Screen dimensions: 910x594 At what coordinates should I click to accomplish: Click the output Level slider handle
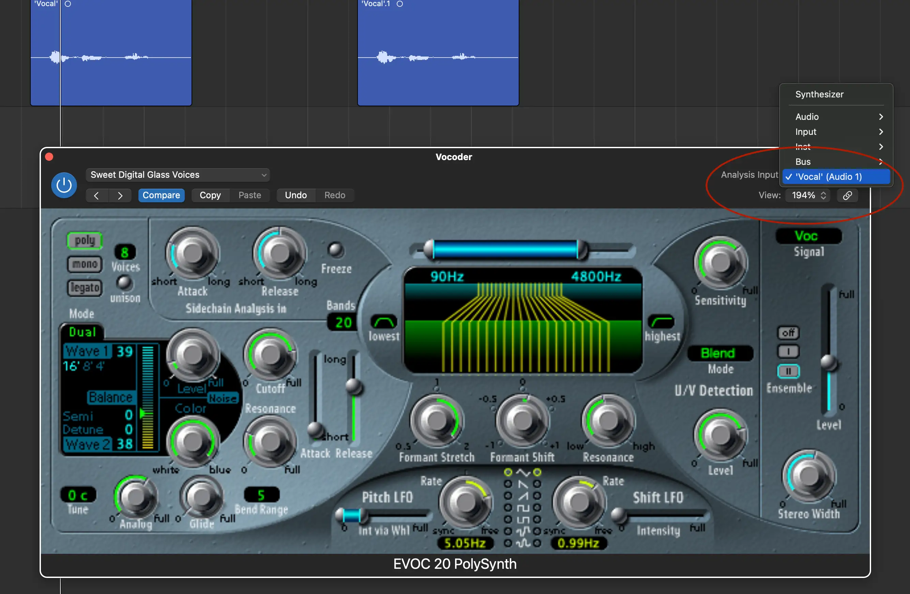pos(829,361)
